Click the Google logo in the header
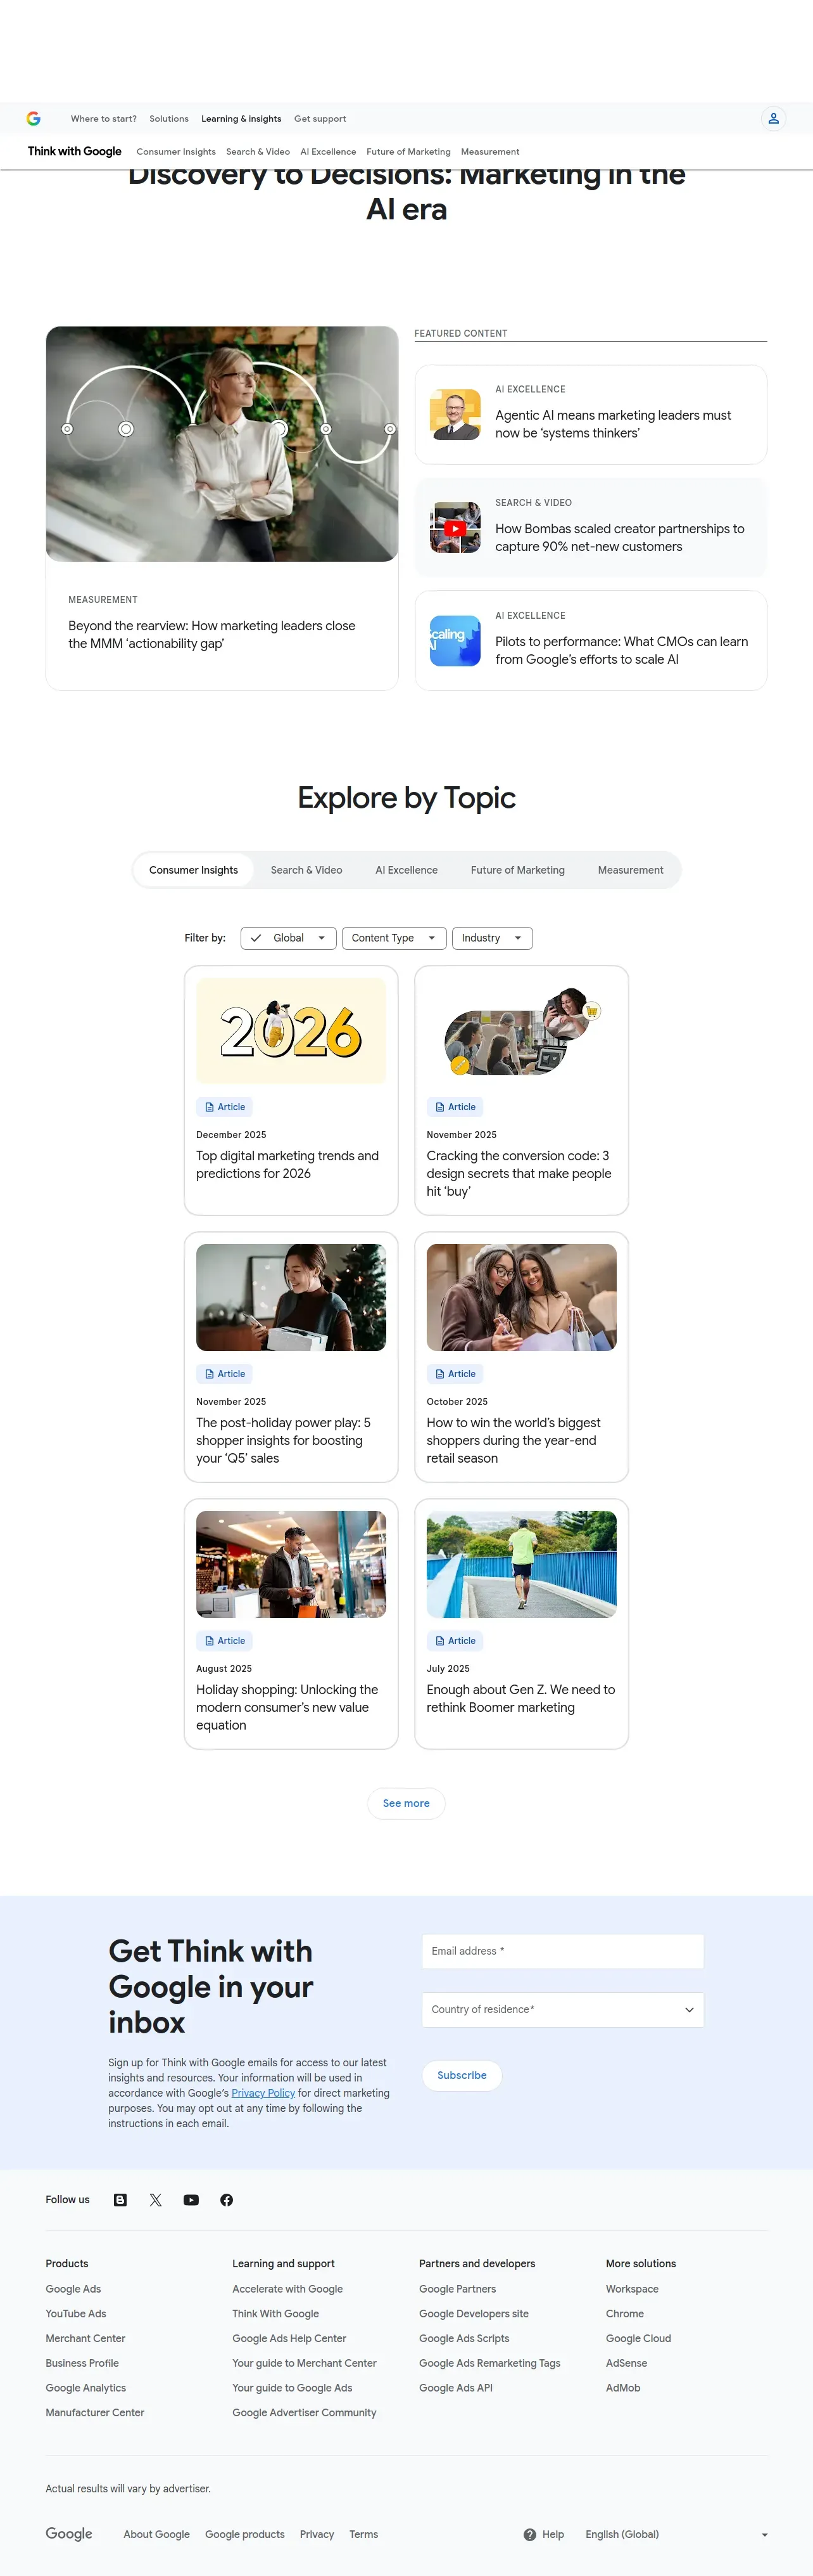This screenshot has width=813, height=2576. click(x=33, y=118)
